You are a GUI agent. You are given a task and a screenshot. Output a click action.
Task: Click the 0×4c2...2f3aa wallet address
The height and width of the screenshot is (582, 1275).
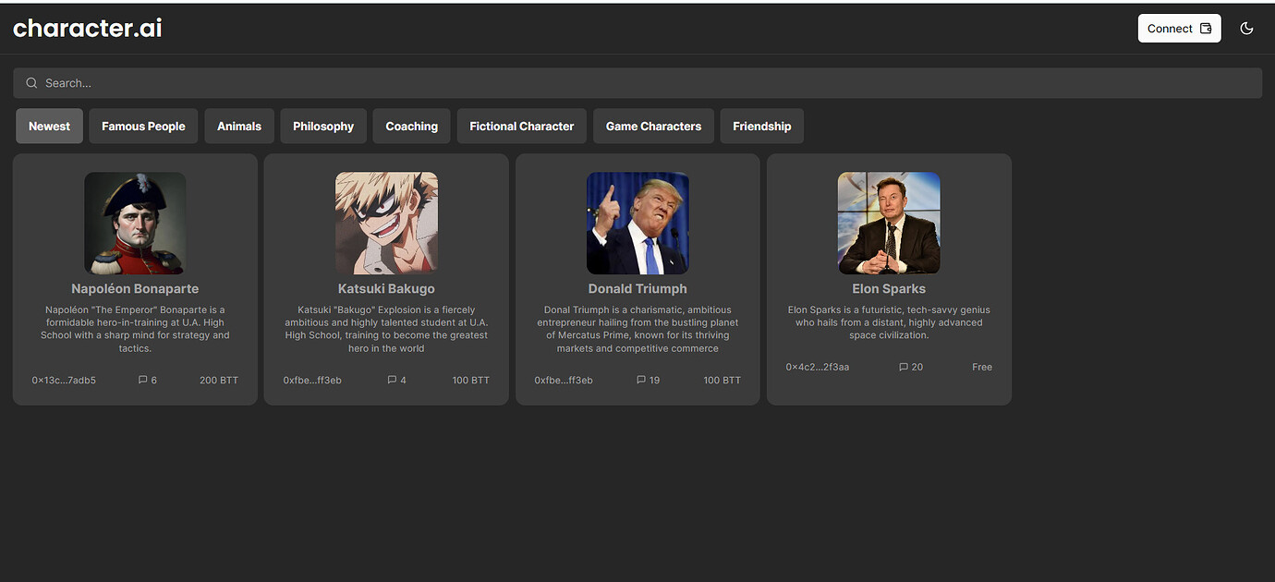click(818, 367)
